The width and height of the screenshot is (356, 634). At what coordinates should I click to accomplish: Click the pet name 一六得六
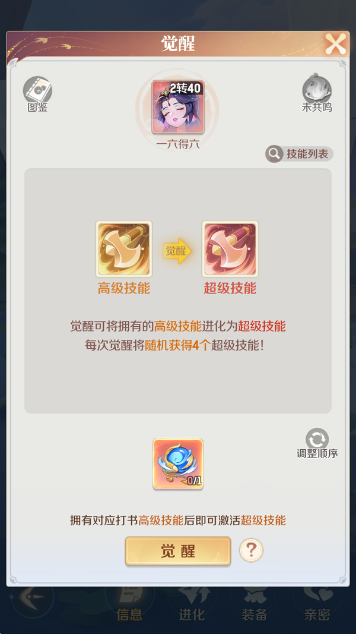pos(178,144)
